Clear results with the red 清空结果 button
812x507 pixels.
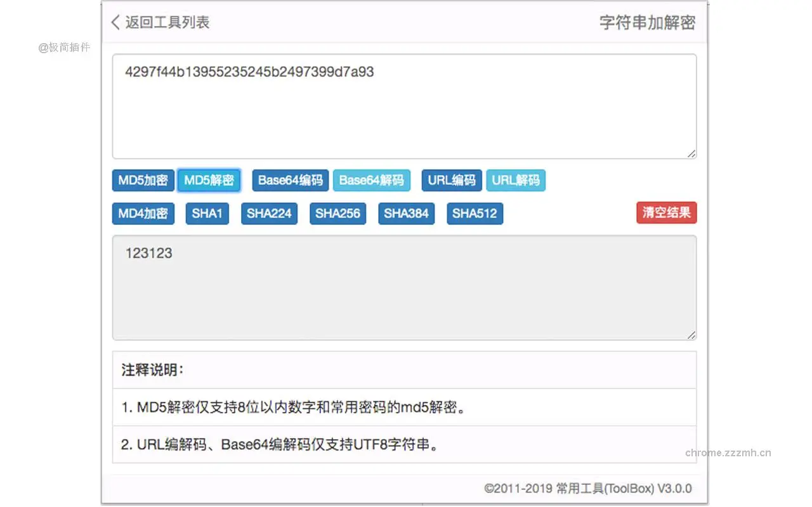coord(666,213)
